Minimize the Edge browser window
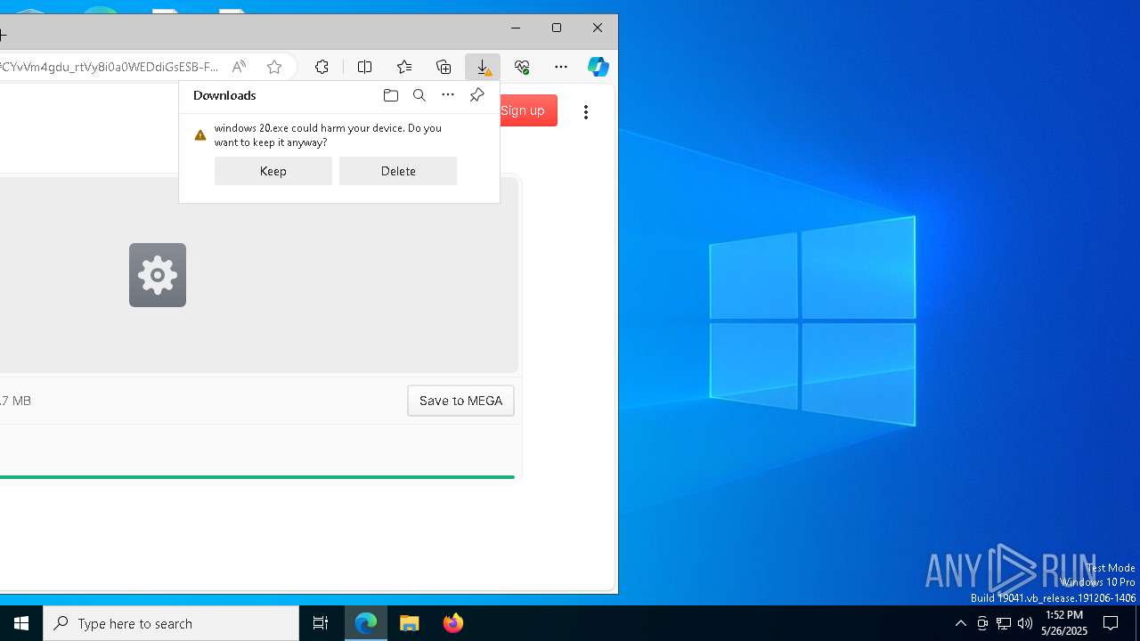The width and height of the screenshot is (1140, 641). point(516,28)
